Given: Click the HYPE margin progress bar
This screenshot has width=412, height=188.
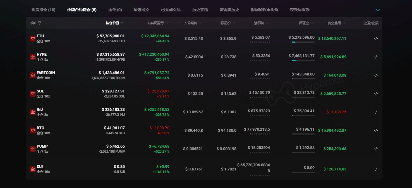Looking at the screenshot, I should 303,60.
